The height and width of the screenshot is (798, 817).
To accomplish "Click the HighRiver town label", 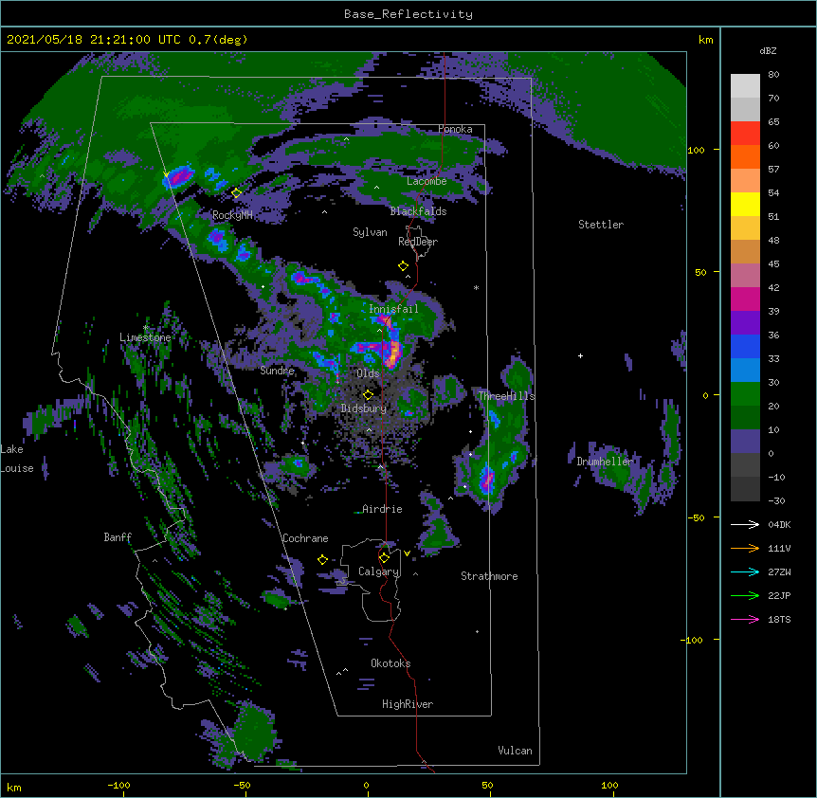I will click(408, 704).
